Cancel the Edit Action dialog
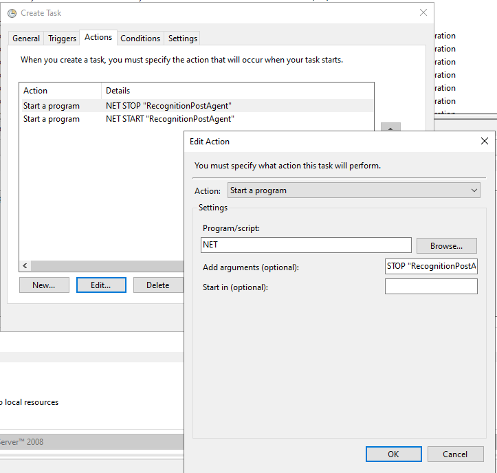 455,454
